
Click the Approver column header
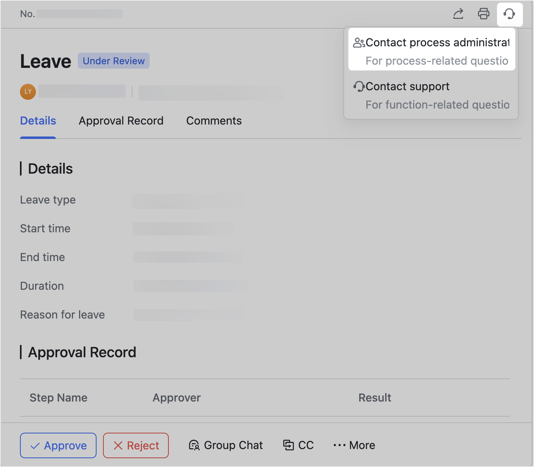click(x=176, y=398)
